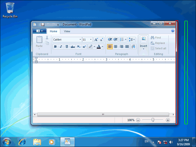The image size is (196, 147).
Task: Toggle Underline formatting
Action: [x=67, y=47]
